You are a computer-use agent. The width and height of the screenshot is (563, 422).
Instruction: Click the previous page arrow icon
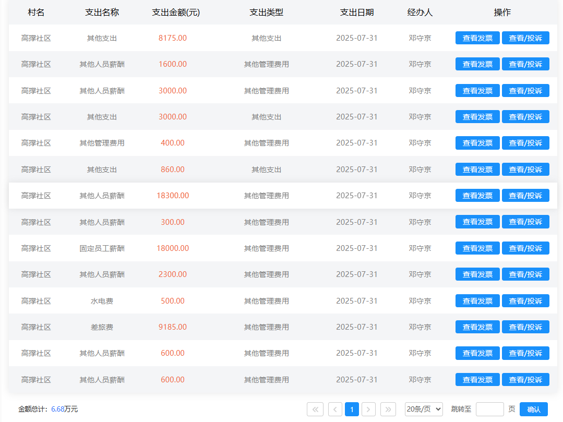pyautogui.click(x=335, y=409)
